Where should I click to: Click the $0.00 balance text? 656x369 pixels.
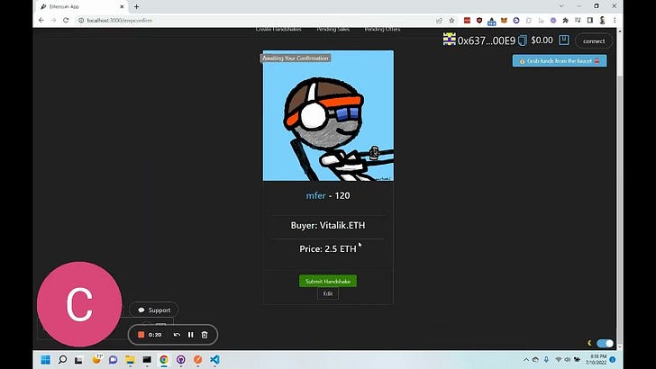tap(542, 40)
